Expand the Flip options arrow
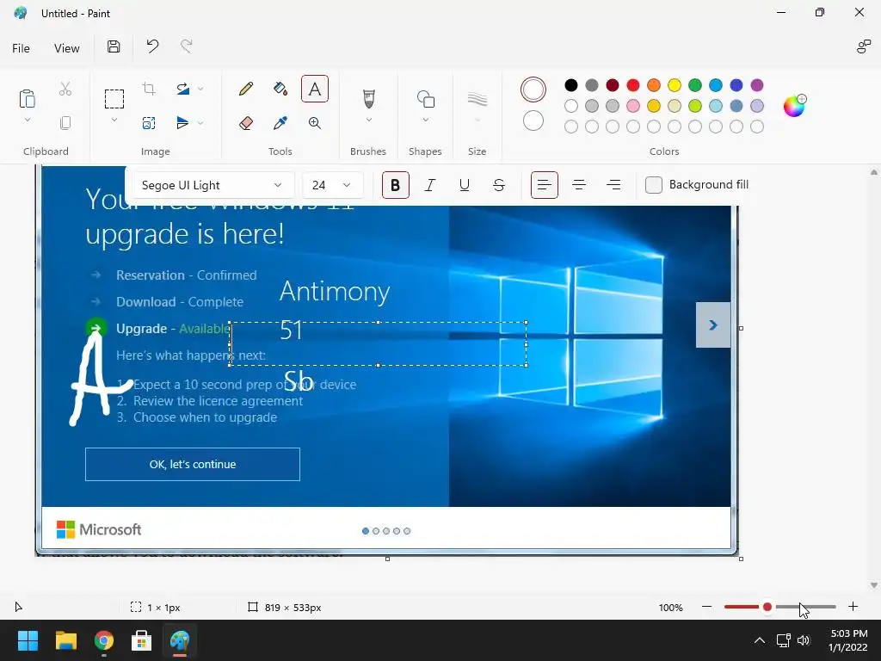Viewport: 881px width, 661px height. (200, 123)
